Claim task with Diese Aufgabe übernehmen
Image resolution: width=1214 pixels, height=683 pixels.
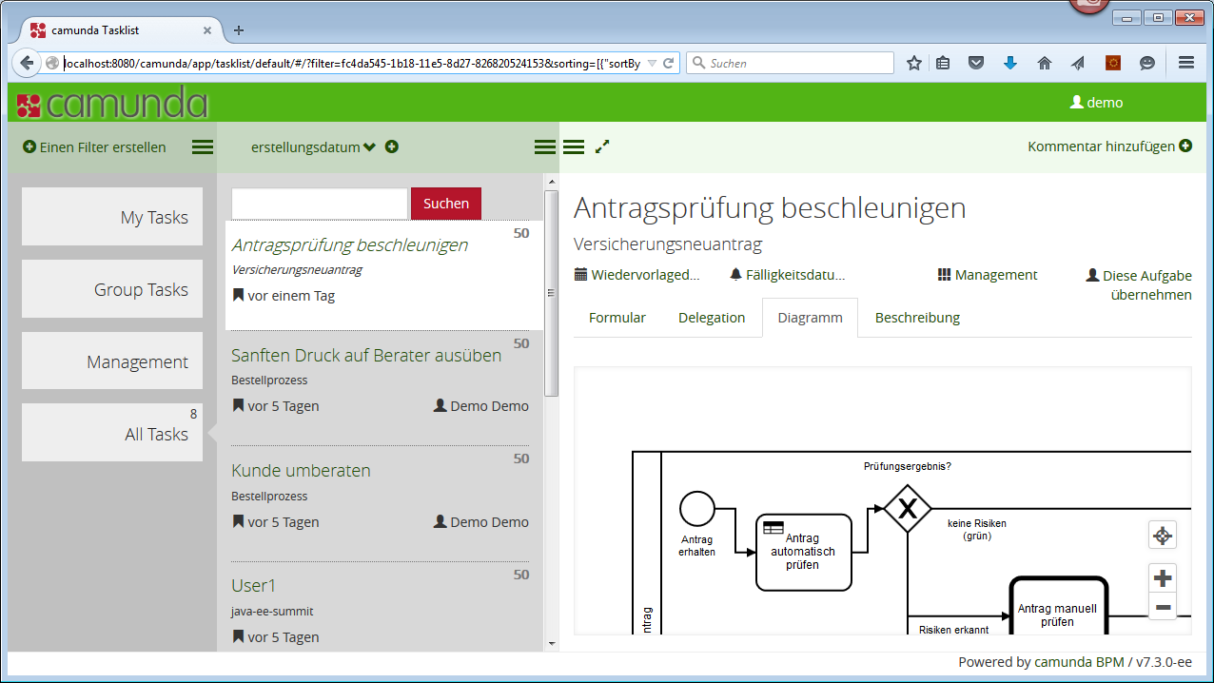coord(1139,284)
